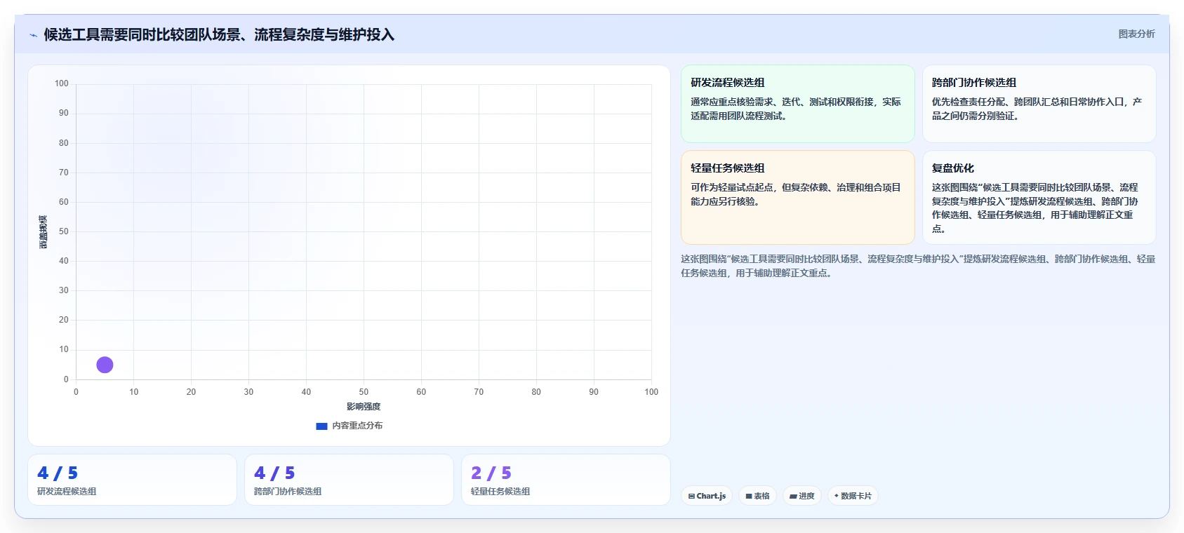This screenshot has width=1184, height=533.
Task: Select the 轻量任务候选组 description card
Action: click(x=798, y=197)
